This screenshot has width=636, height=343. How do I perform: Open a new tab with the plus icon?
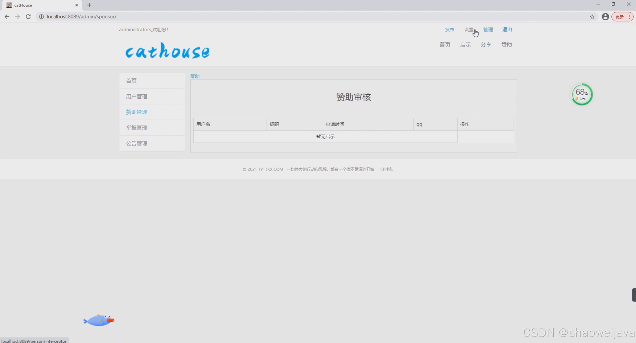89,5
